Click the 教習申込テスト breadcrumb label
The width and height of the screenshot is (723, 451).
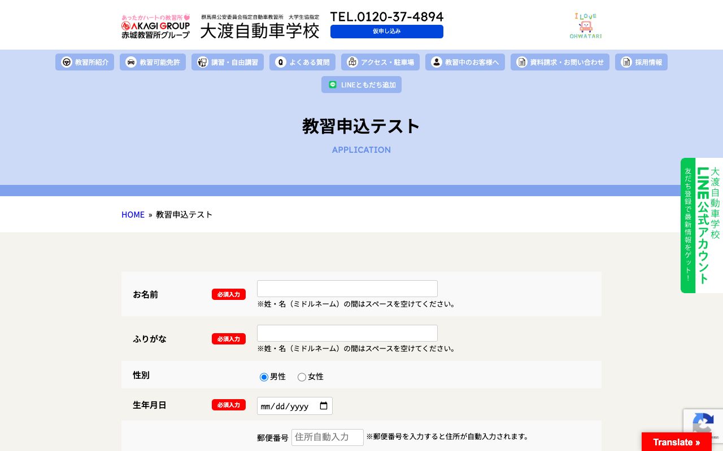(x=184, y=214)
